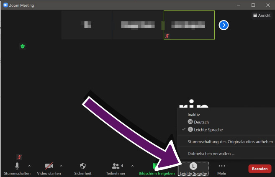Click green encryption shield icon
The height and width of the screenshot is (177, 275).
click(x=23, y=46)
